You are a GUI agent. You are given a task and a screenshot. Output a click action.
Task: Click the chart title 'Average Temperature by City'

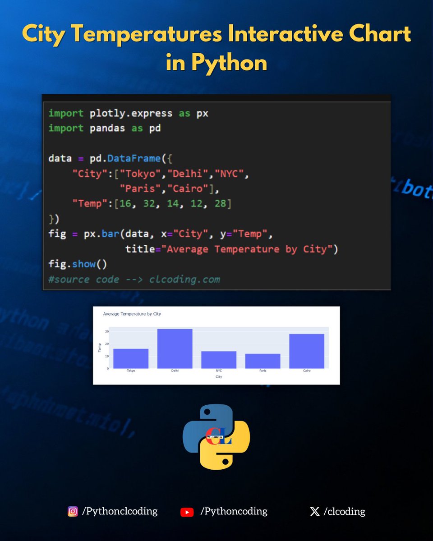(132, 314)
